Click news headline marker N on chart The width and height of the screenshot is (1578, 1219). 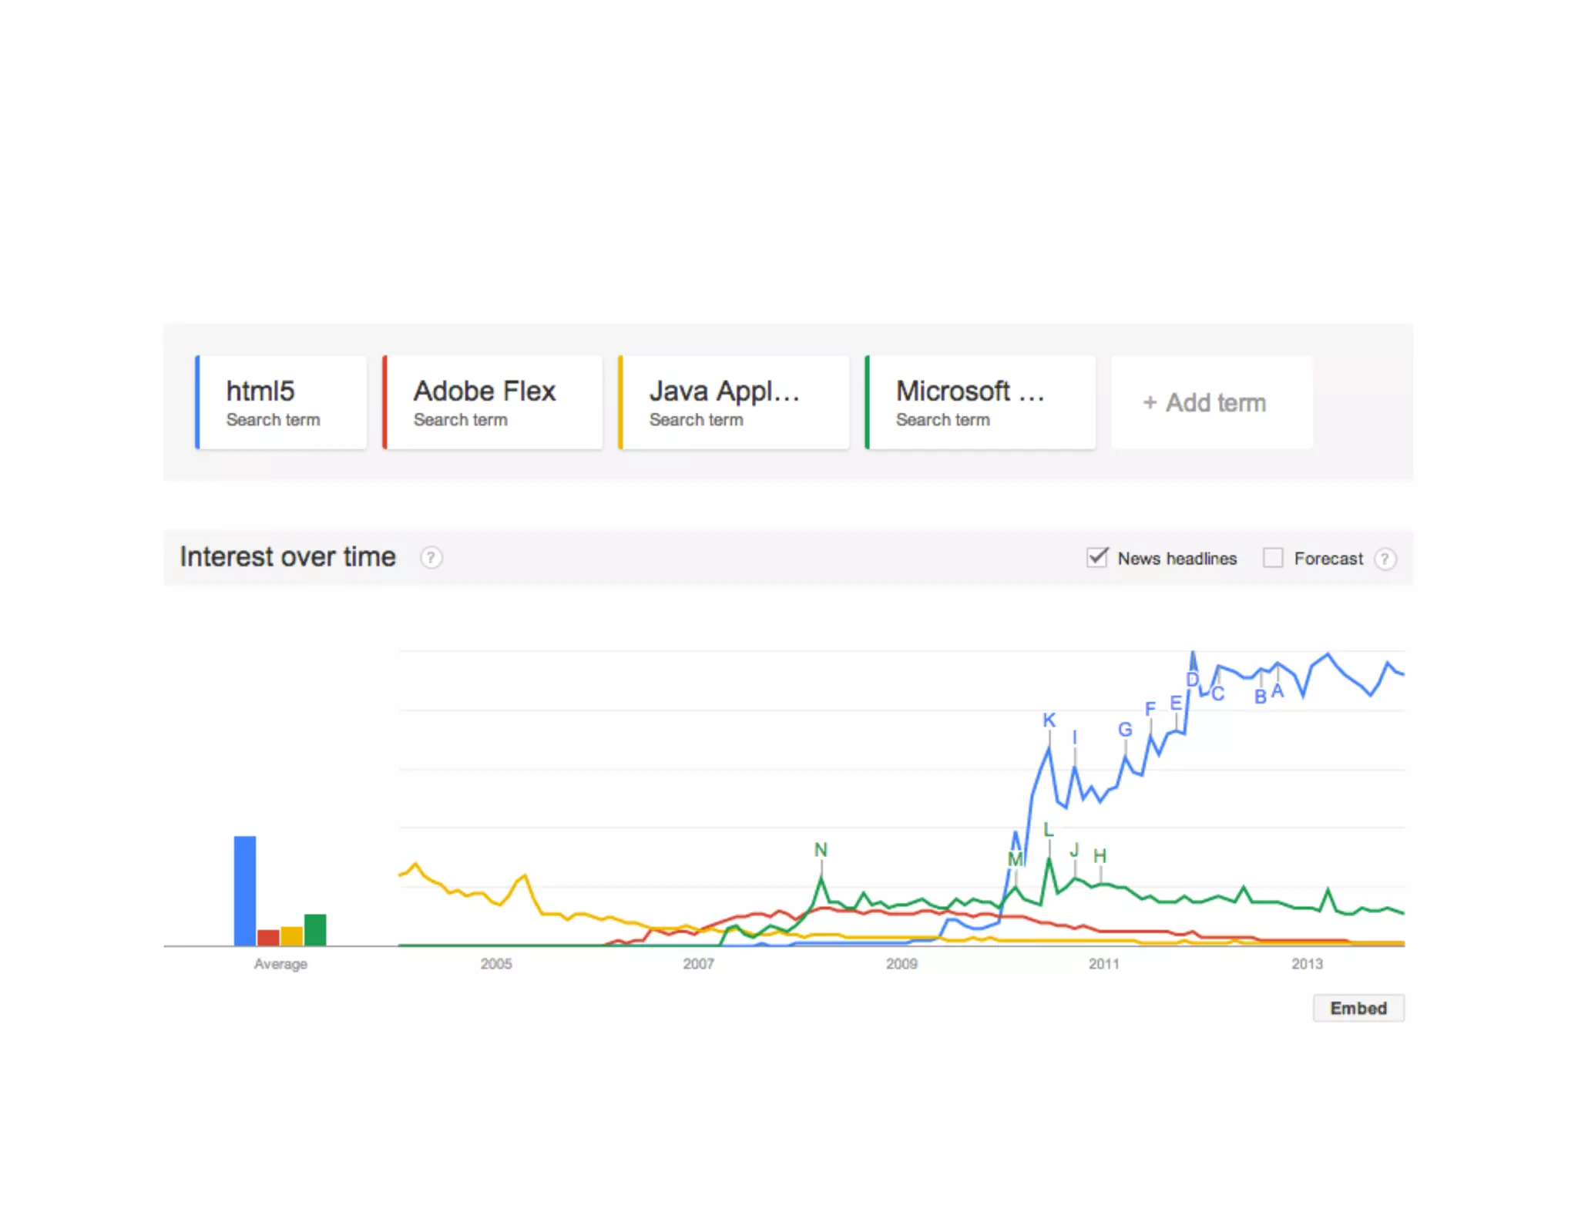click(821, 850)
